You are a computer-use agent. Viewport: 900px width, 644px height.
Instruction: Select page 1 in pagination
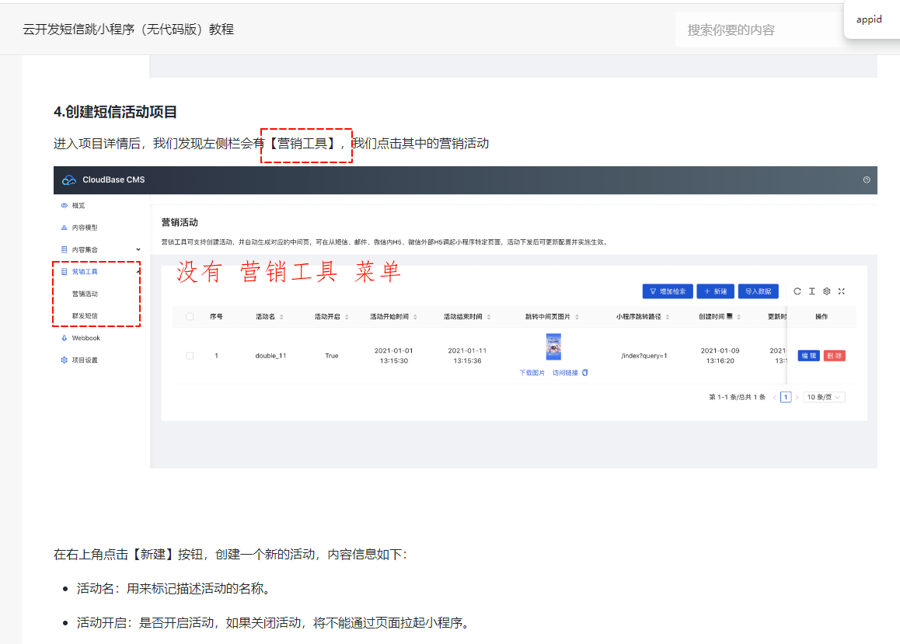pos(786,398)
